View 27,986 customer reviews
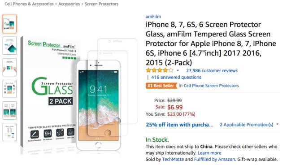The width and height of the screenshot is (287, 165). pos(212,70)
